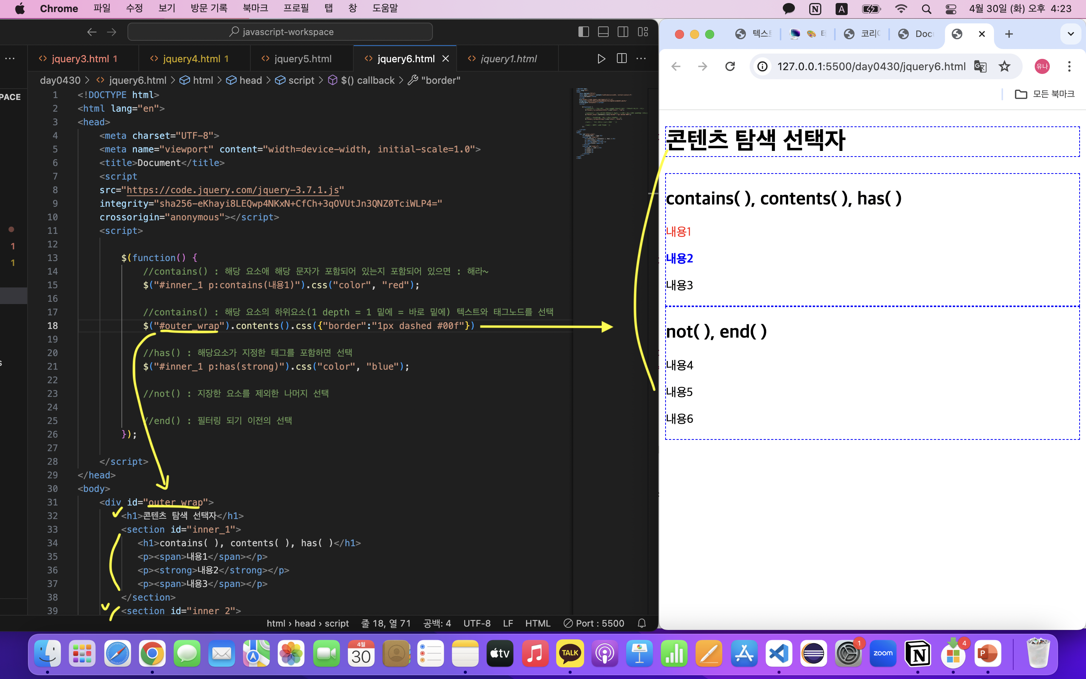Reload the Chrome page
This screenshot has height=679, width=1086.
pos(730,66)
